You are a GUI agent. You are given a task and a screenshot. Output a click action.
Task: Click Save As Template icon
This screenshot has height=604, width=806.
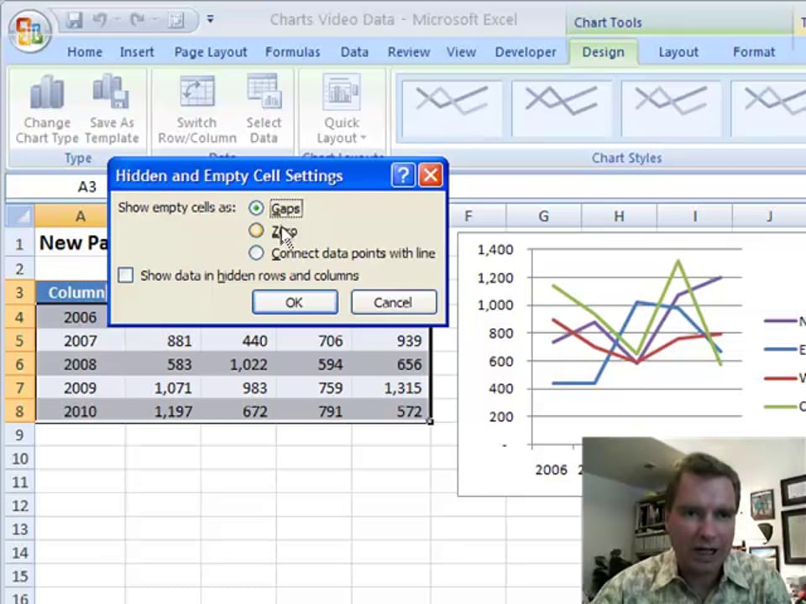coord(112,109)
